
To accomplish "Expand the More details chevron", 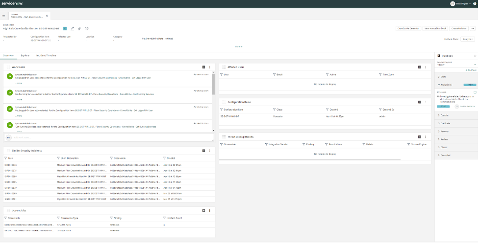I will click(239, 46).
